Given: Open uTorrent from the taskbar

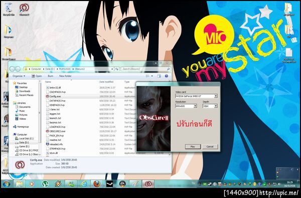Looking at the screenshot, I should pos(45,184).
